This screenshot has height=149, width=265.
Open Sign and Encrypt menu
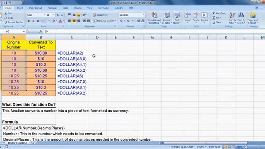253,18
